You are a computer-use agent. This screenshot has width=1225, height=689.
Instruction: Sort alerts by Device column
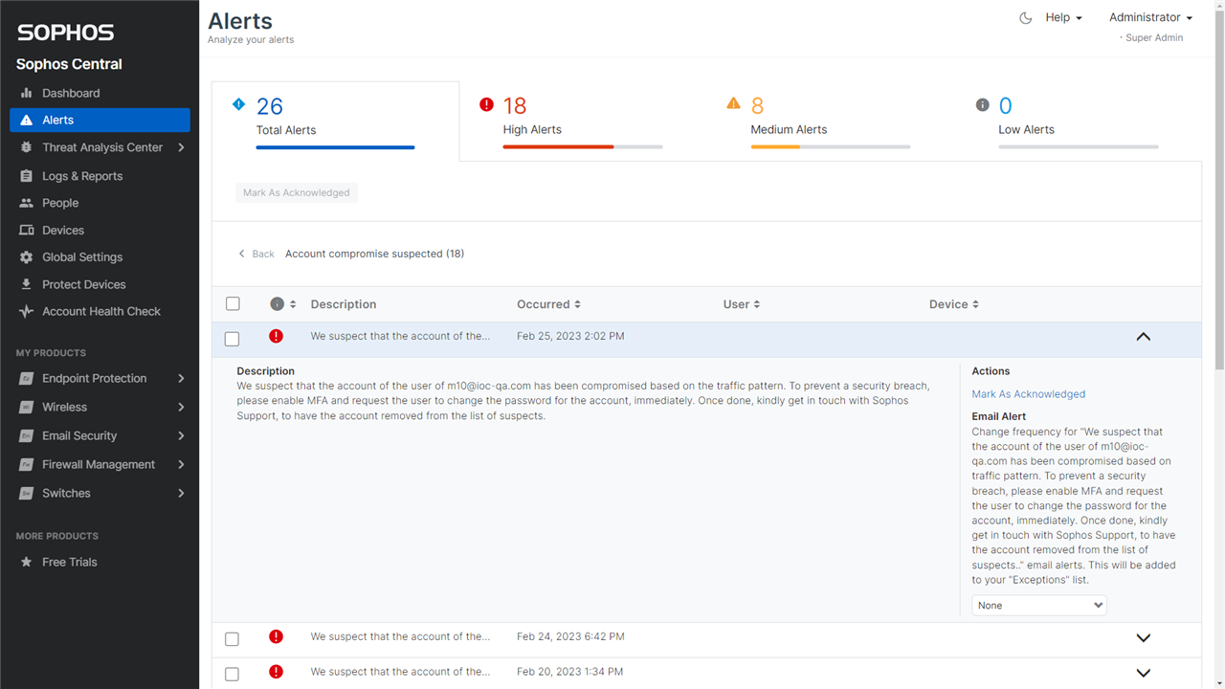pos(954,304)
